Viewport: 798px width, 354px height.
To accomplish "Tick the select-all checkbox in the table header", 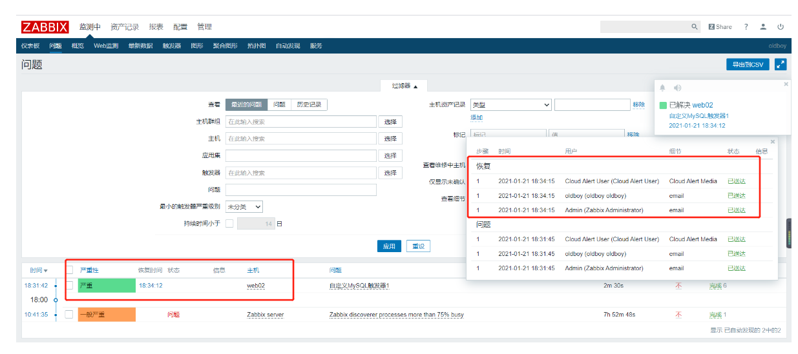I will 69,270.
